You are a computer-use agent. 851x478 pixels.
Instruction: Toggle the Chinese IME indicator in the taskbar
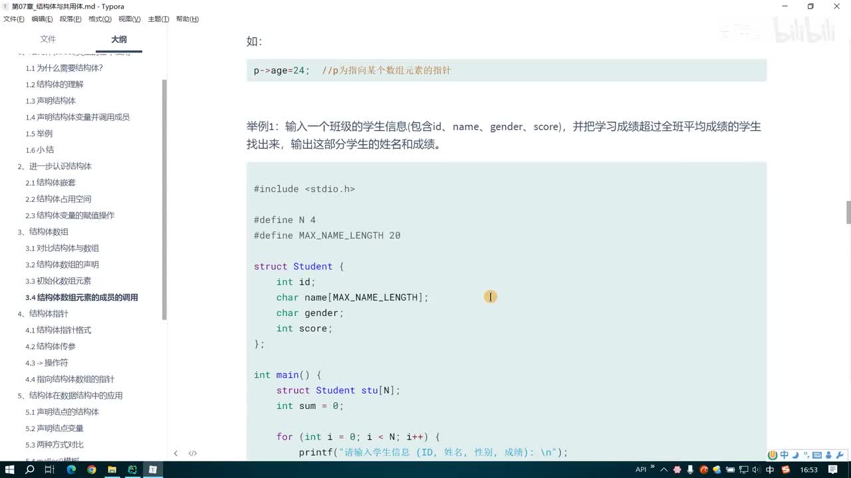(x=771, y=469)
